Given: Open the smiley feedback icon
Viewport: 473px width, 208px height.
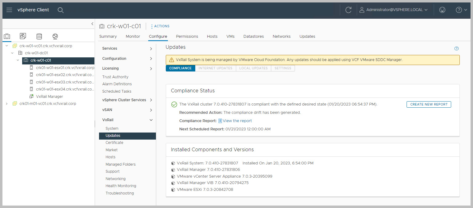Looking at the screenshot, I should click(442, 10).
